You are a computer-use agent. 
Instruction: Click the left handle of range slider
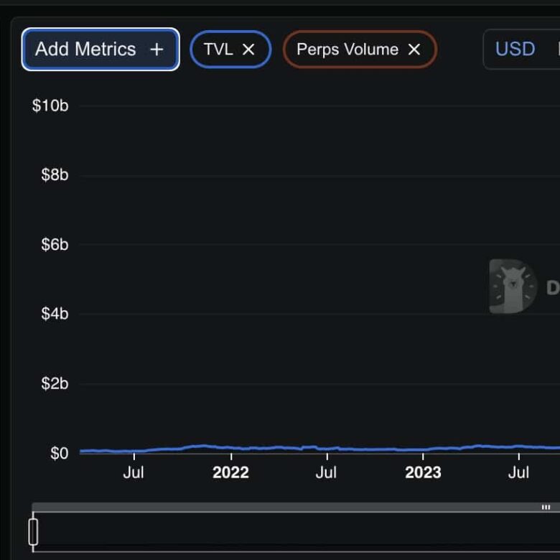[x=33, y=532]
